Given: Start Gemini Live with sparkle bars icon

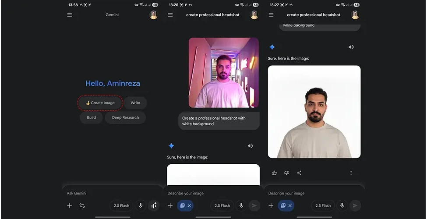Looking at the screenshot, I should [154, 206].
